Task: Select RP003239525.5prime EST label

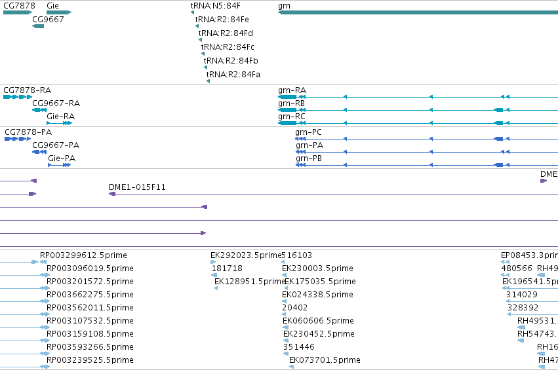Action: [90, 360]
